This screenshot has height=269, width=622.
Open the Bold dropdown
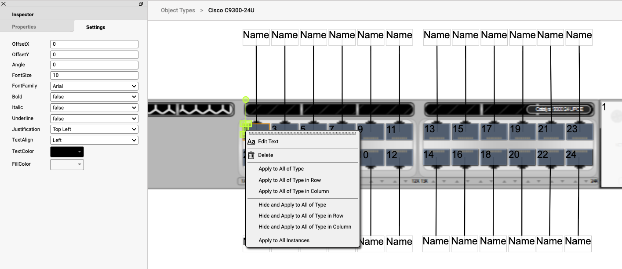(94, 97)
